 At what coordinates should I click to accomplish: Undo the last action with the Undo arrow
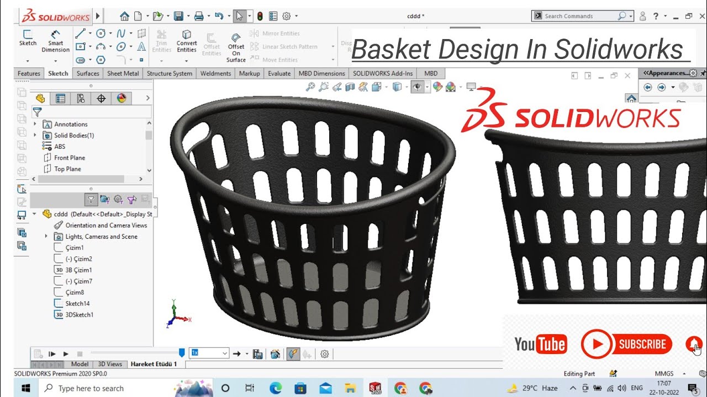click(x=219, y=16)
